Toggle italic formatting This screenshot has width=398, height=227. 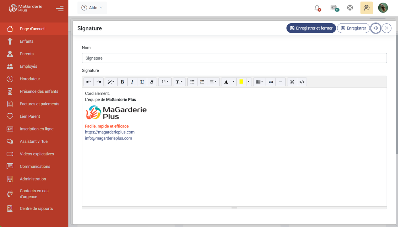coord(132,82)
